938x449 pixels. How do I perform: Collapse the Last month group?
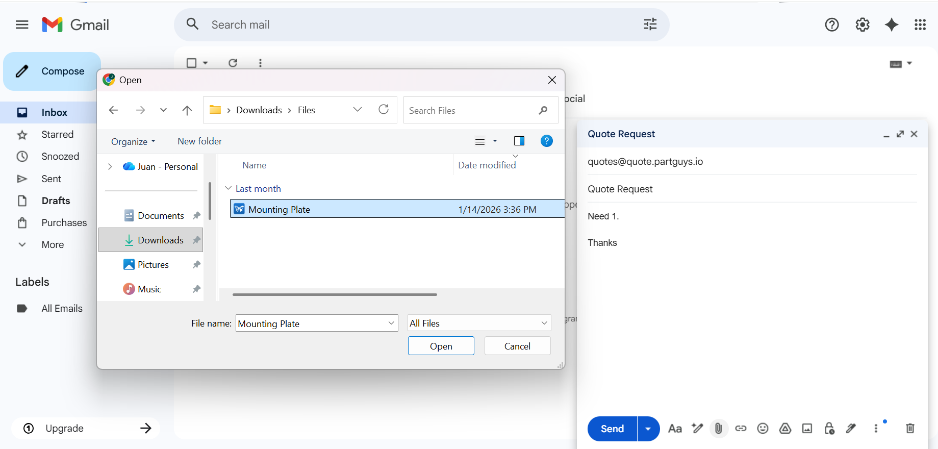tap(228, 188)
